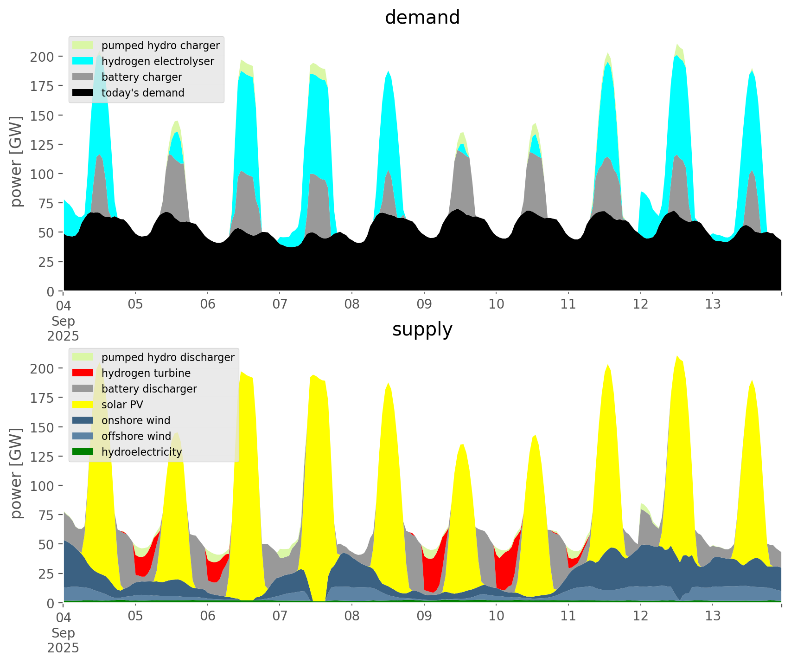The width and height of the screenshot is (791, 664).
Task: Click the battery discharger legend label
Action: tap(149, 389)
